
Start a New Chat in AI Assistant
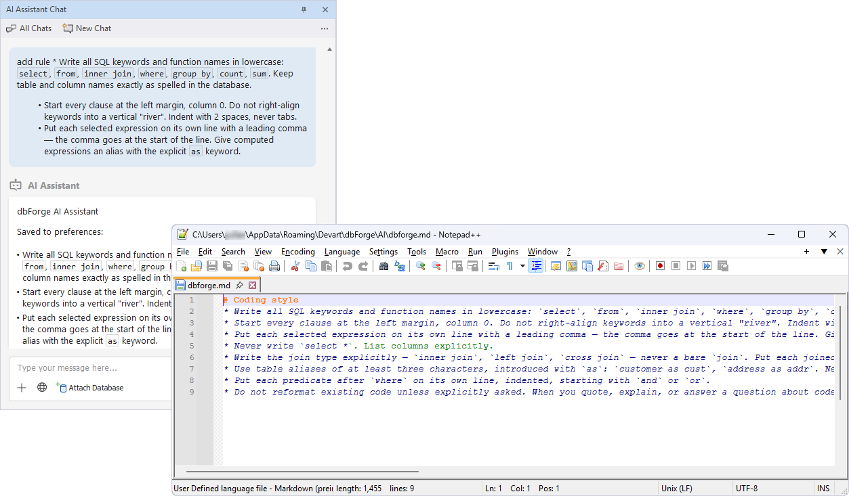click(87, 28)
